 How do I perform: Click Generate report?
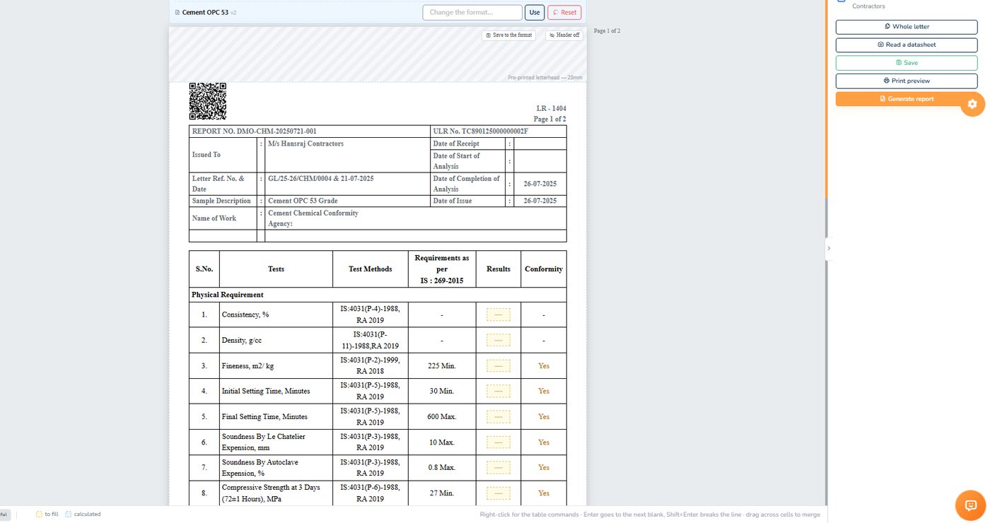coord(907,99)
